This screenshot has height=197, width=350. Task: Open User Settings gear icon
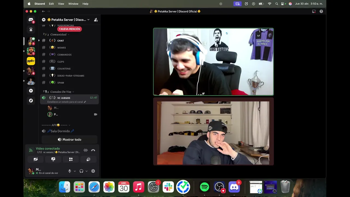(93, 171)
